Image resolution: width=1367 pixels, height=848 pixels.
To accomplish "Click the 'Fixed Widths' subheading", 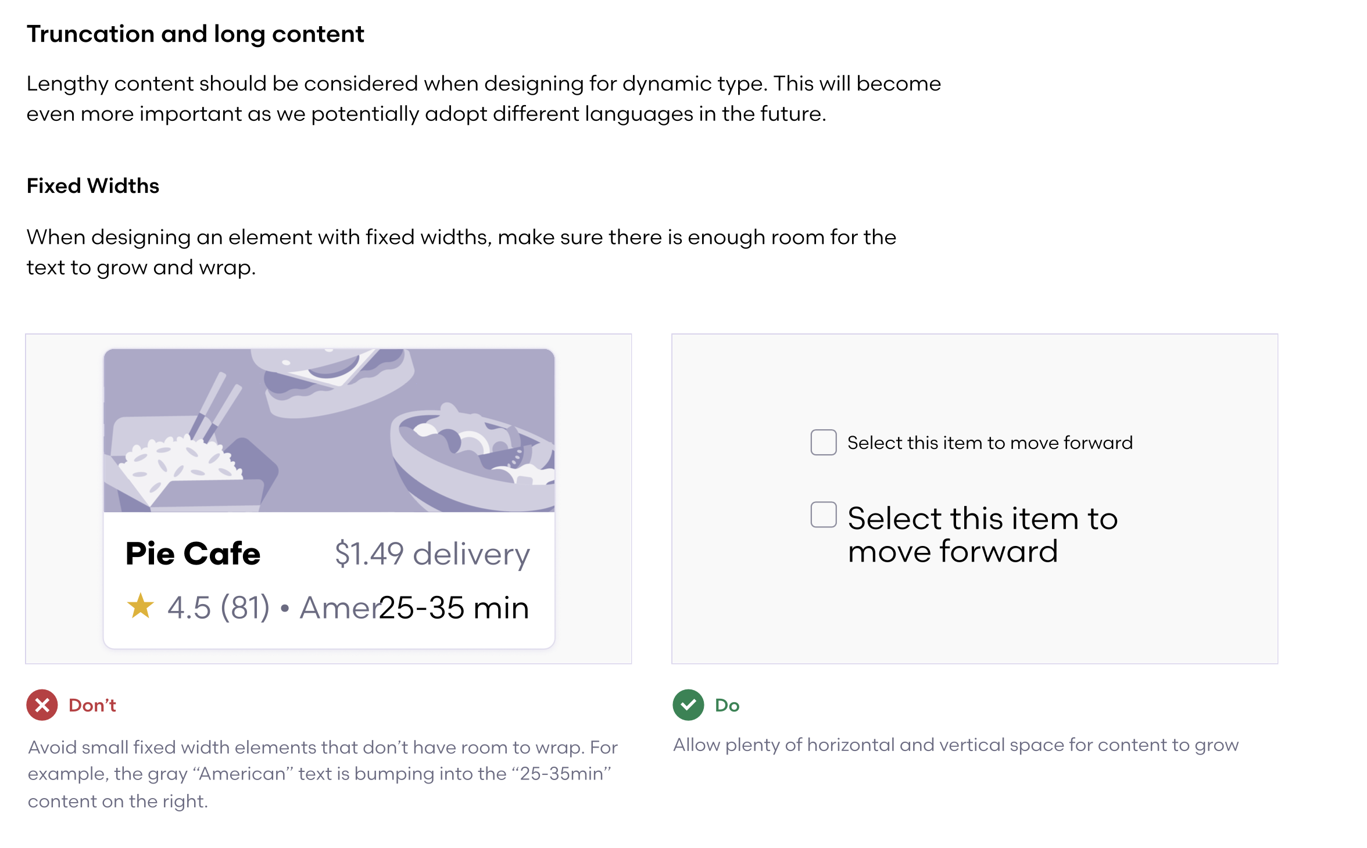I will [x=92, y=186].
